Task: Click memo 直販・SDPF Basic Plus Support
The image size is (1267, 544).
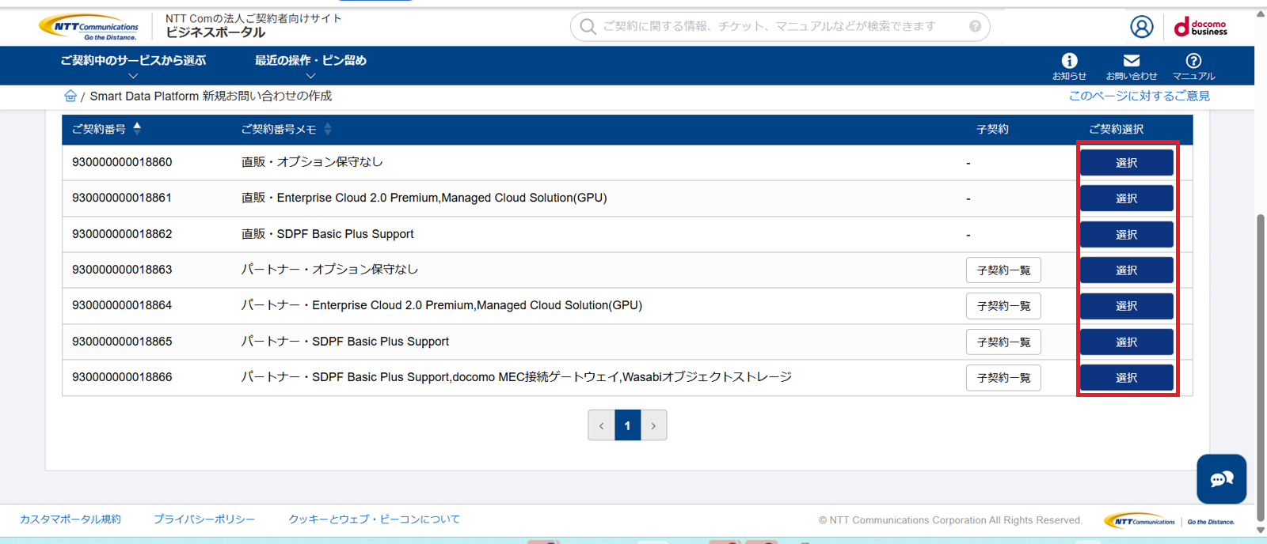Action: coord(328,234)
